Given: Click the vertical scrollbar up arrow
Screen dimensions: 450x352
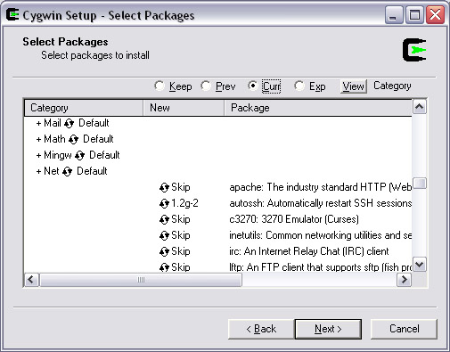Looking at the screenshot, I should (x=420, y=107).
